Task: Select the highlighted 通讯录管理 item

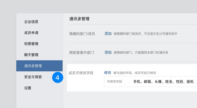Action: 39,66
